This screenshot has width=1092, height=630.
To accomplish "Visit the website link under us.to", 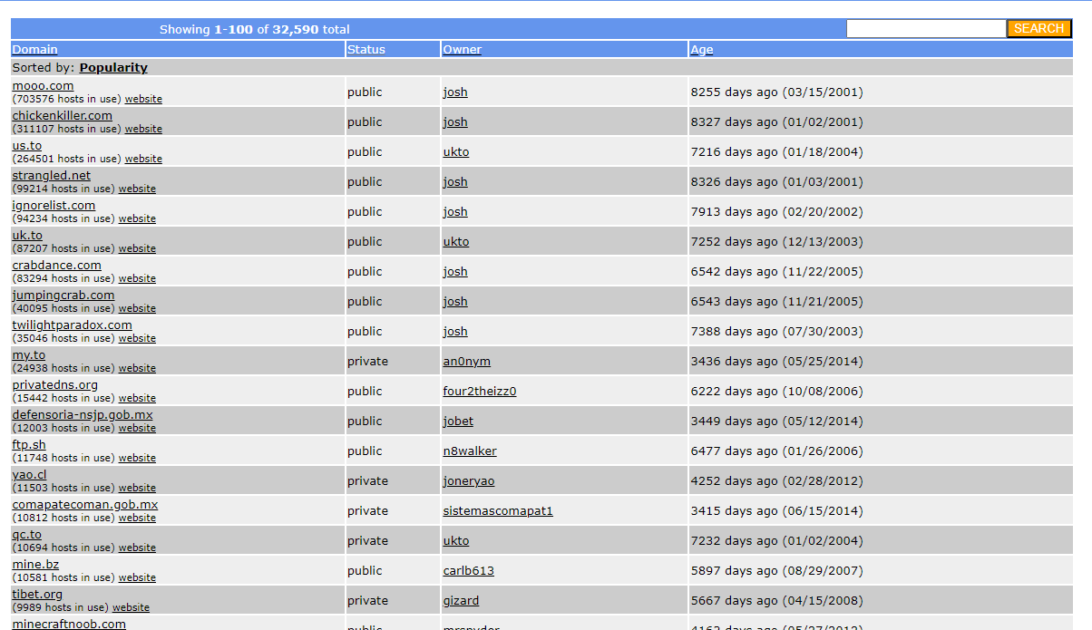I will point(143,159).
